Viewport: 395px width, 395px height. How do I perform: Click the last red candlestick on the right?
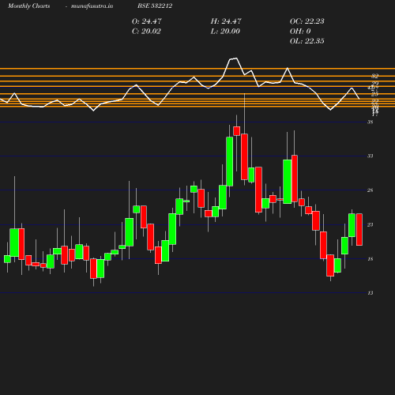point(359,229)
